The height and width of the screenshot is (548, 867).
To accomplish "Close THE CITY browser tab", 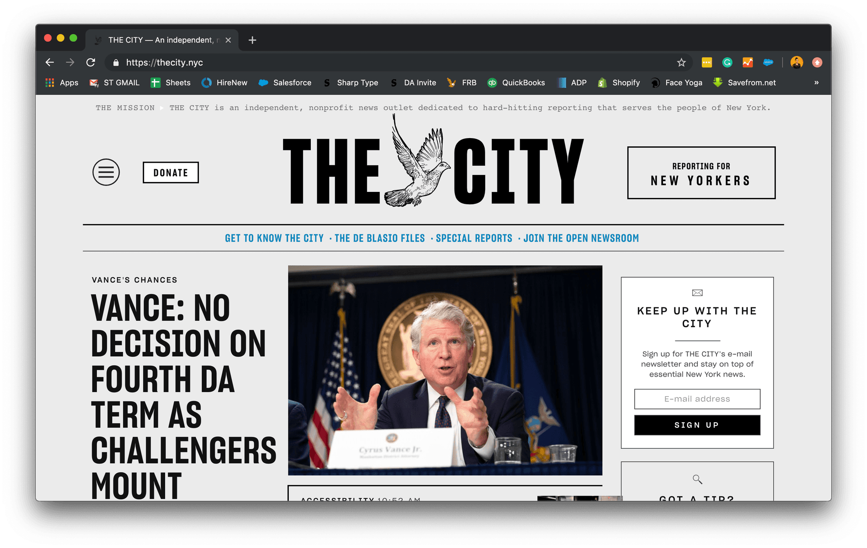I will [x=228, y=40].
